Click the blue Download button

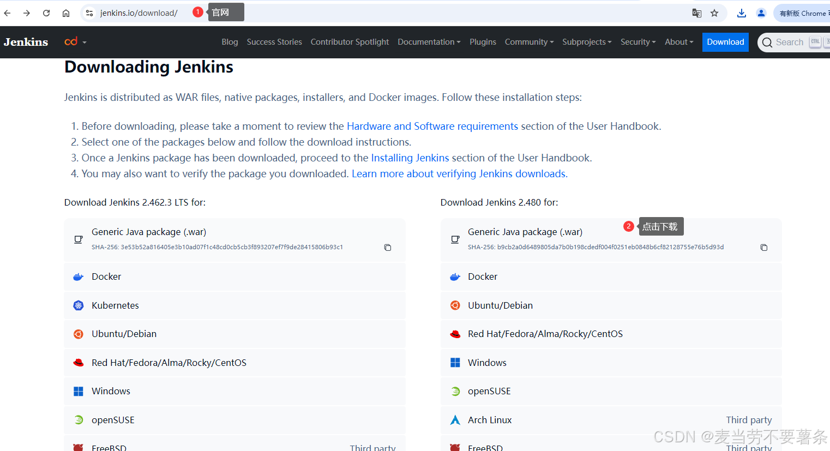point(725,42)
